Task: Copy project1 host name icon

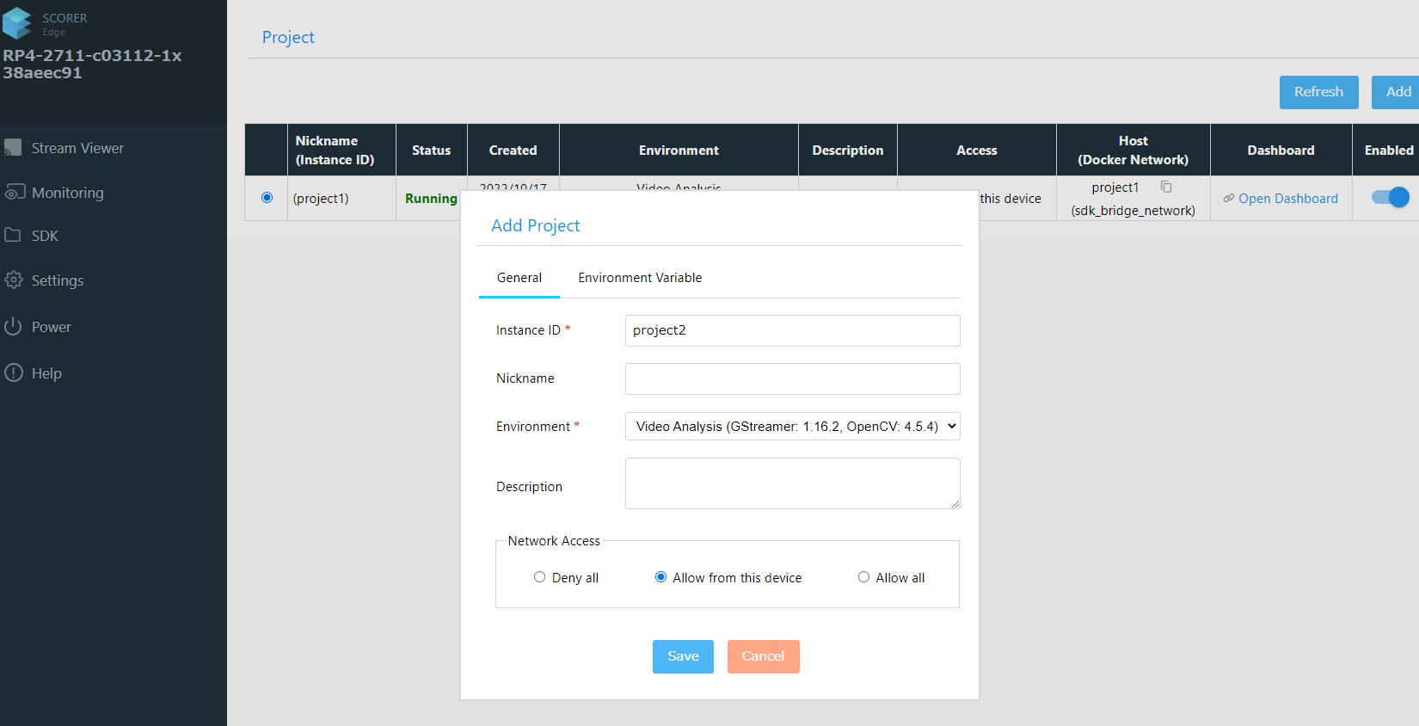Action: (x=1166, y=187)
